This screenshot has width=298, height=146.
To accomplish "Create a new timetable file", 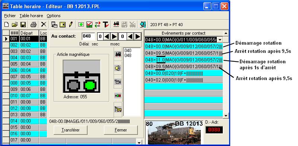I will pos(7,25).
